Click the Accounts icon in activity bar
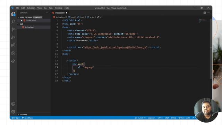Viewport: 222px width, 125px height. pos(13,104)
